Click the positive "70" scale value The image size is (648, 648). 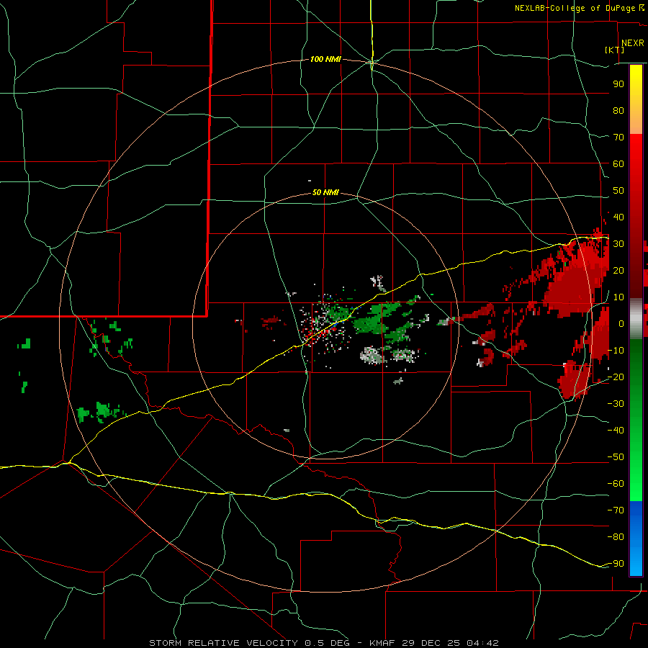618,138
